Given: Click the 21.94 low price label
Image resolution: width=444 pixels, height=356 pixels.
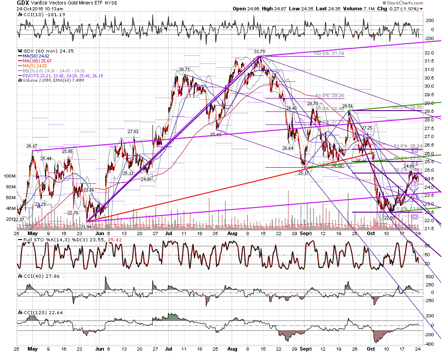Looking at the screenshot, I should coord(86,227).
